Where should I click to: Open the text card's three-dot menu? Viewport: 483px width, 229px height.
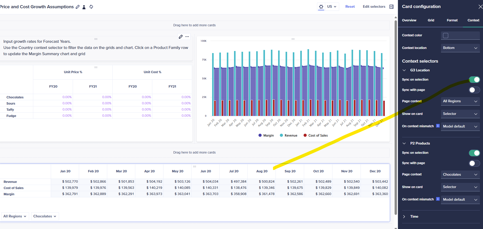[187, 37]
